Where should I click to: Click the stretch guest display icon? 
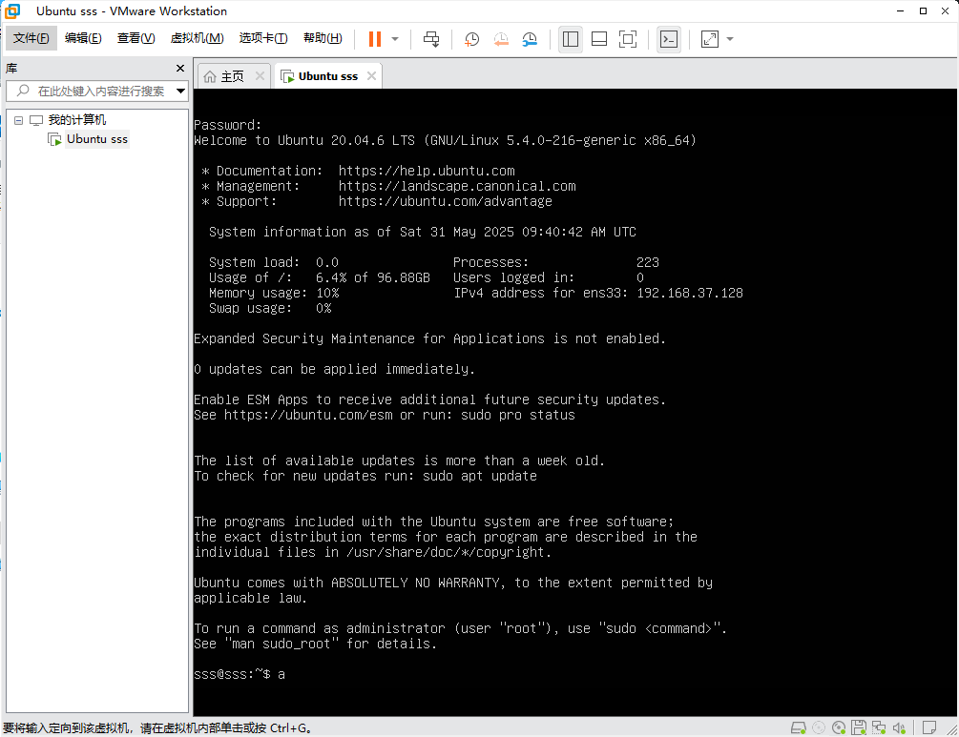[709, 39]
